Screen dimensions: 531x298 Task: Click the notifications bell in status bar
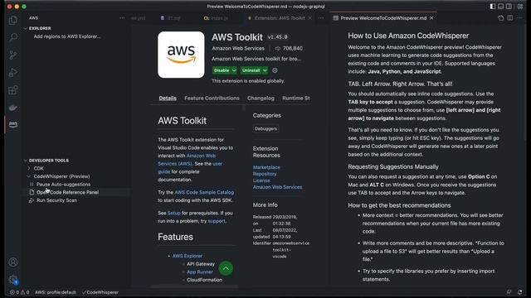tap(520, 292)
